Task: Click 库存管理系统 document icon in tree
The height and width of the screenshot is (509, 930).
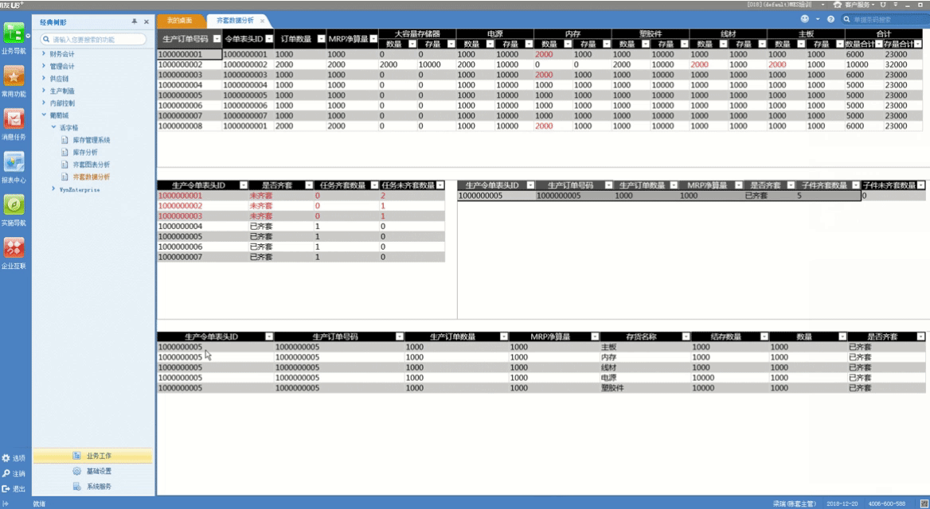Action: 65,140
